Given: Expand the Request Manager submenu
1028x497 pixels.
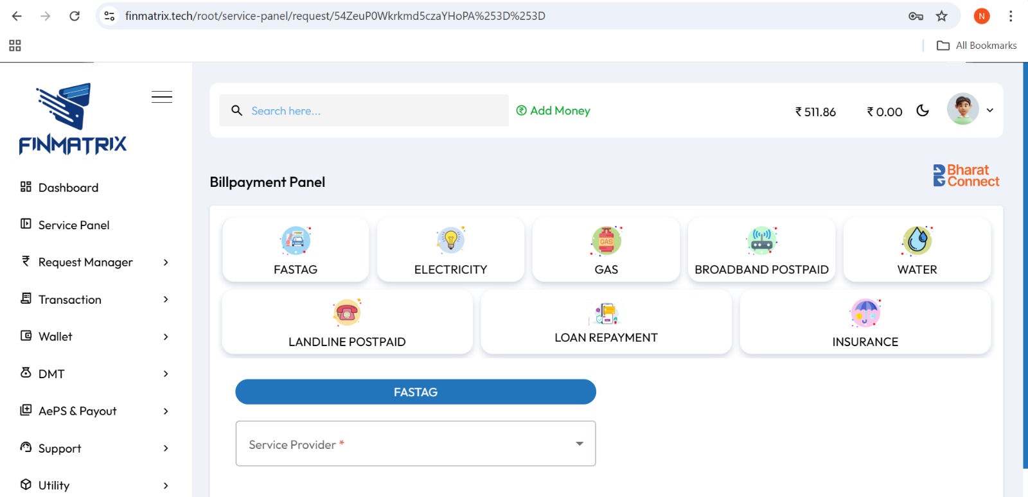Looking at the screenshot, I should click(x=95, y=262).
